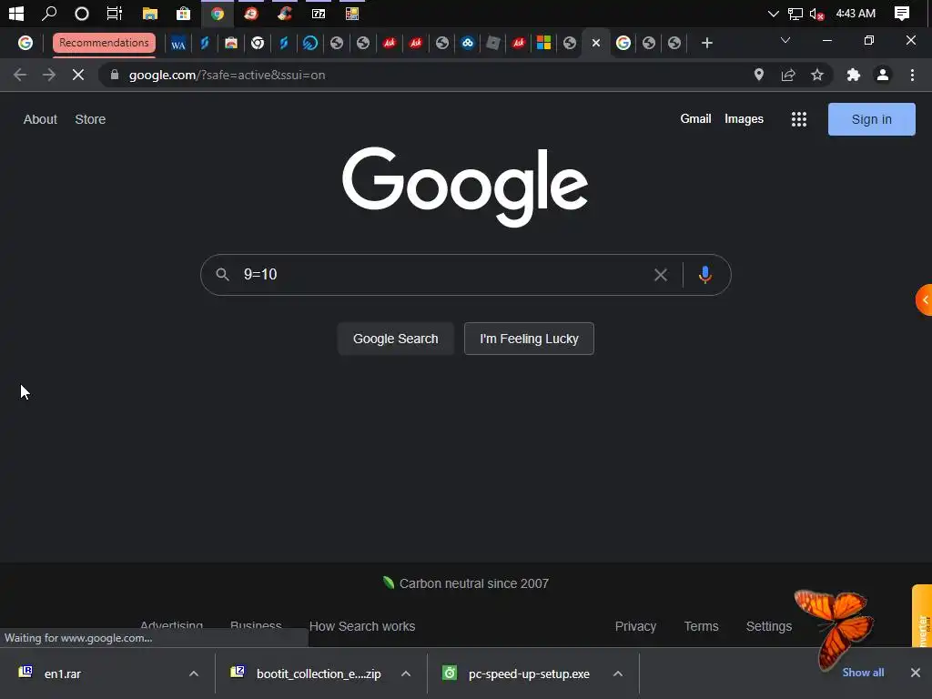Open the tab search dropdown

click(x=785, y=40)
